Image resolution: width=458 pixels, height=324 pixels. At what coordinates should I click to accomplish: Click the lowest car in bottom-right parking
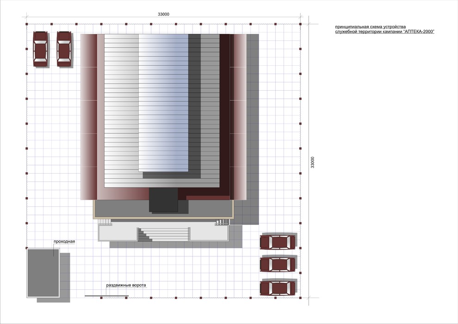pos(278,288)
